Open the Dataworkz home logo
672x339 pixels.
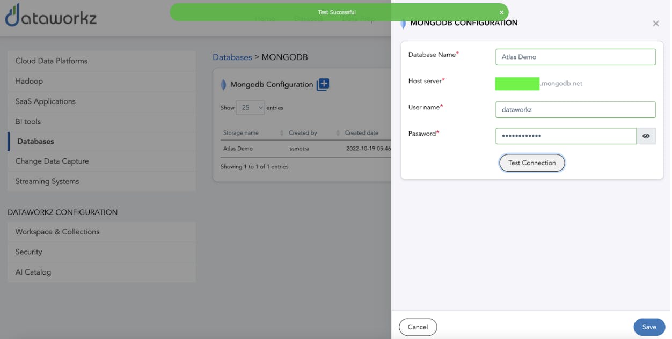pos(51,16)
